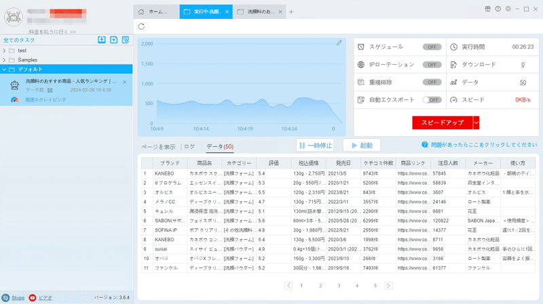Click the data count link 50 in sidebar

coord(50,90)
